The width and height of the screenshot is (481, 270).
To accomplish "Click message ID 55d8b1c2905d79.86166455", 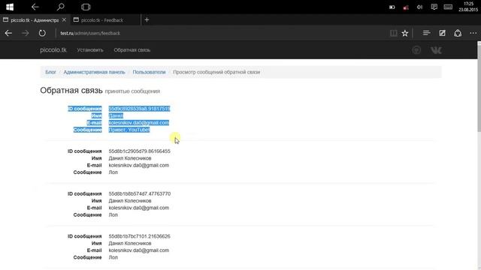I will (x=139, y=151).
